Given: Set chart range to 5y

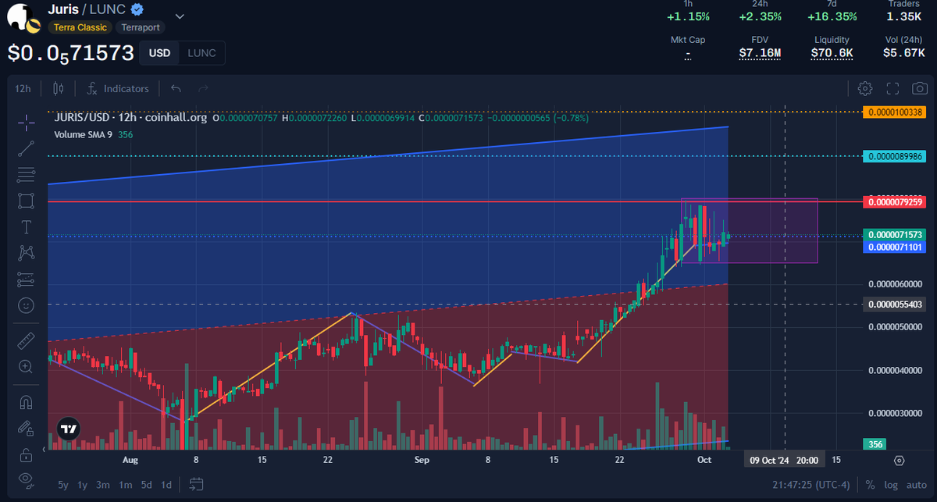Looking at the screenshot, I should tap(64, 484).
